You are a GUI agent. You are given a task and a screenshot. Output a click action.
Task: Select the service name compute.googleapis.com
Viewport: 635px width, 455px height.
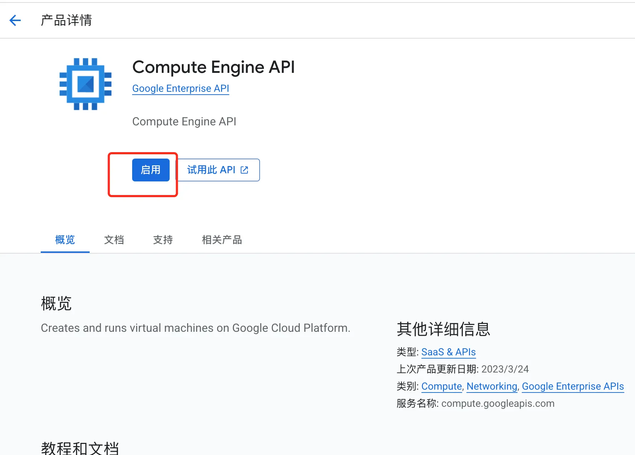[x=497, y=404]
